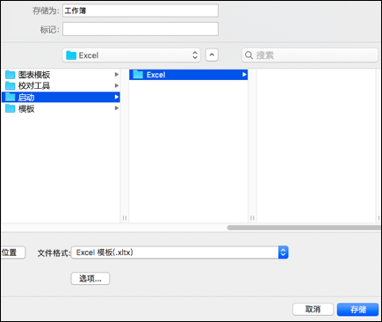Open the Excel location popup menu
382x322 pixels.
132,55
